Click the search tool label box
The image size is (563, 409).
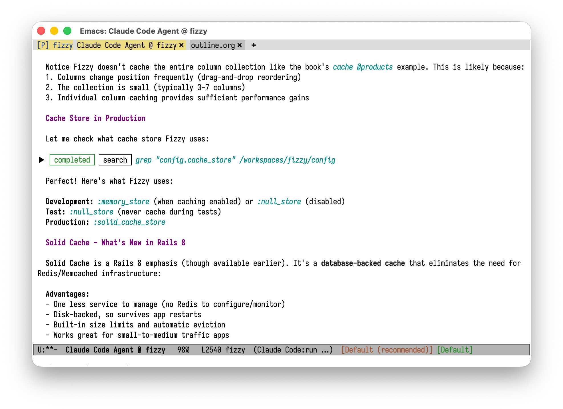tap(115, 160)
